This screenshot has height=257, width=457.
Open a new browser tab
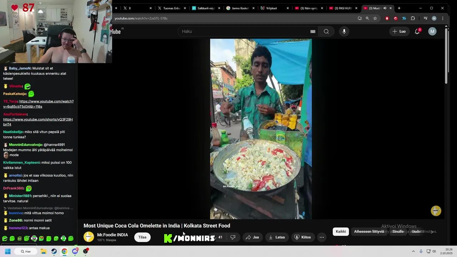pos(399,8)
